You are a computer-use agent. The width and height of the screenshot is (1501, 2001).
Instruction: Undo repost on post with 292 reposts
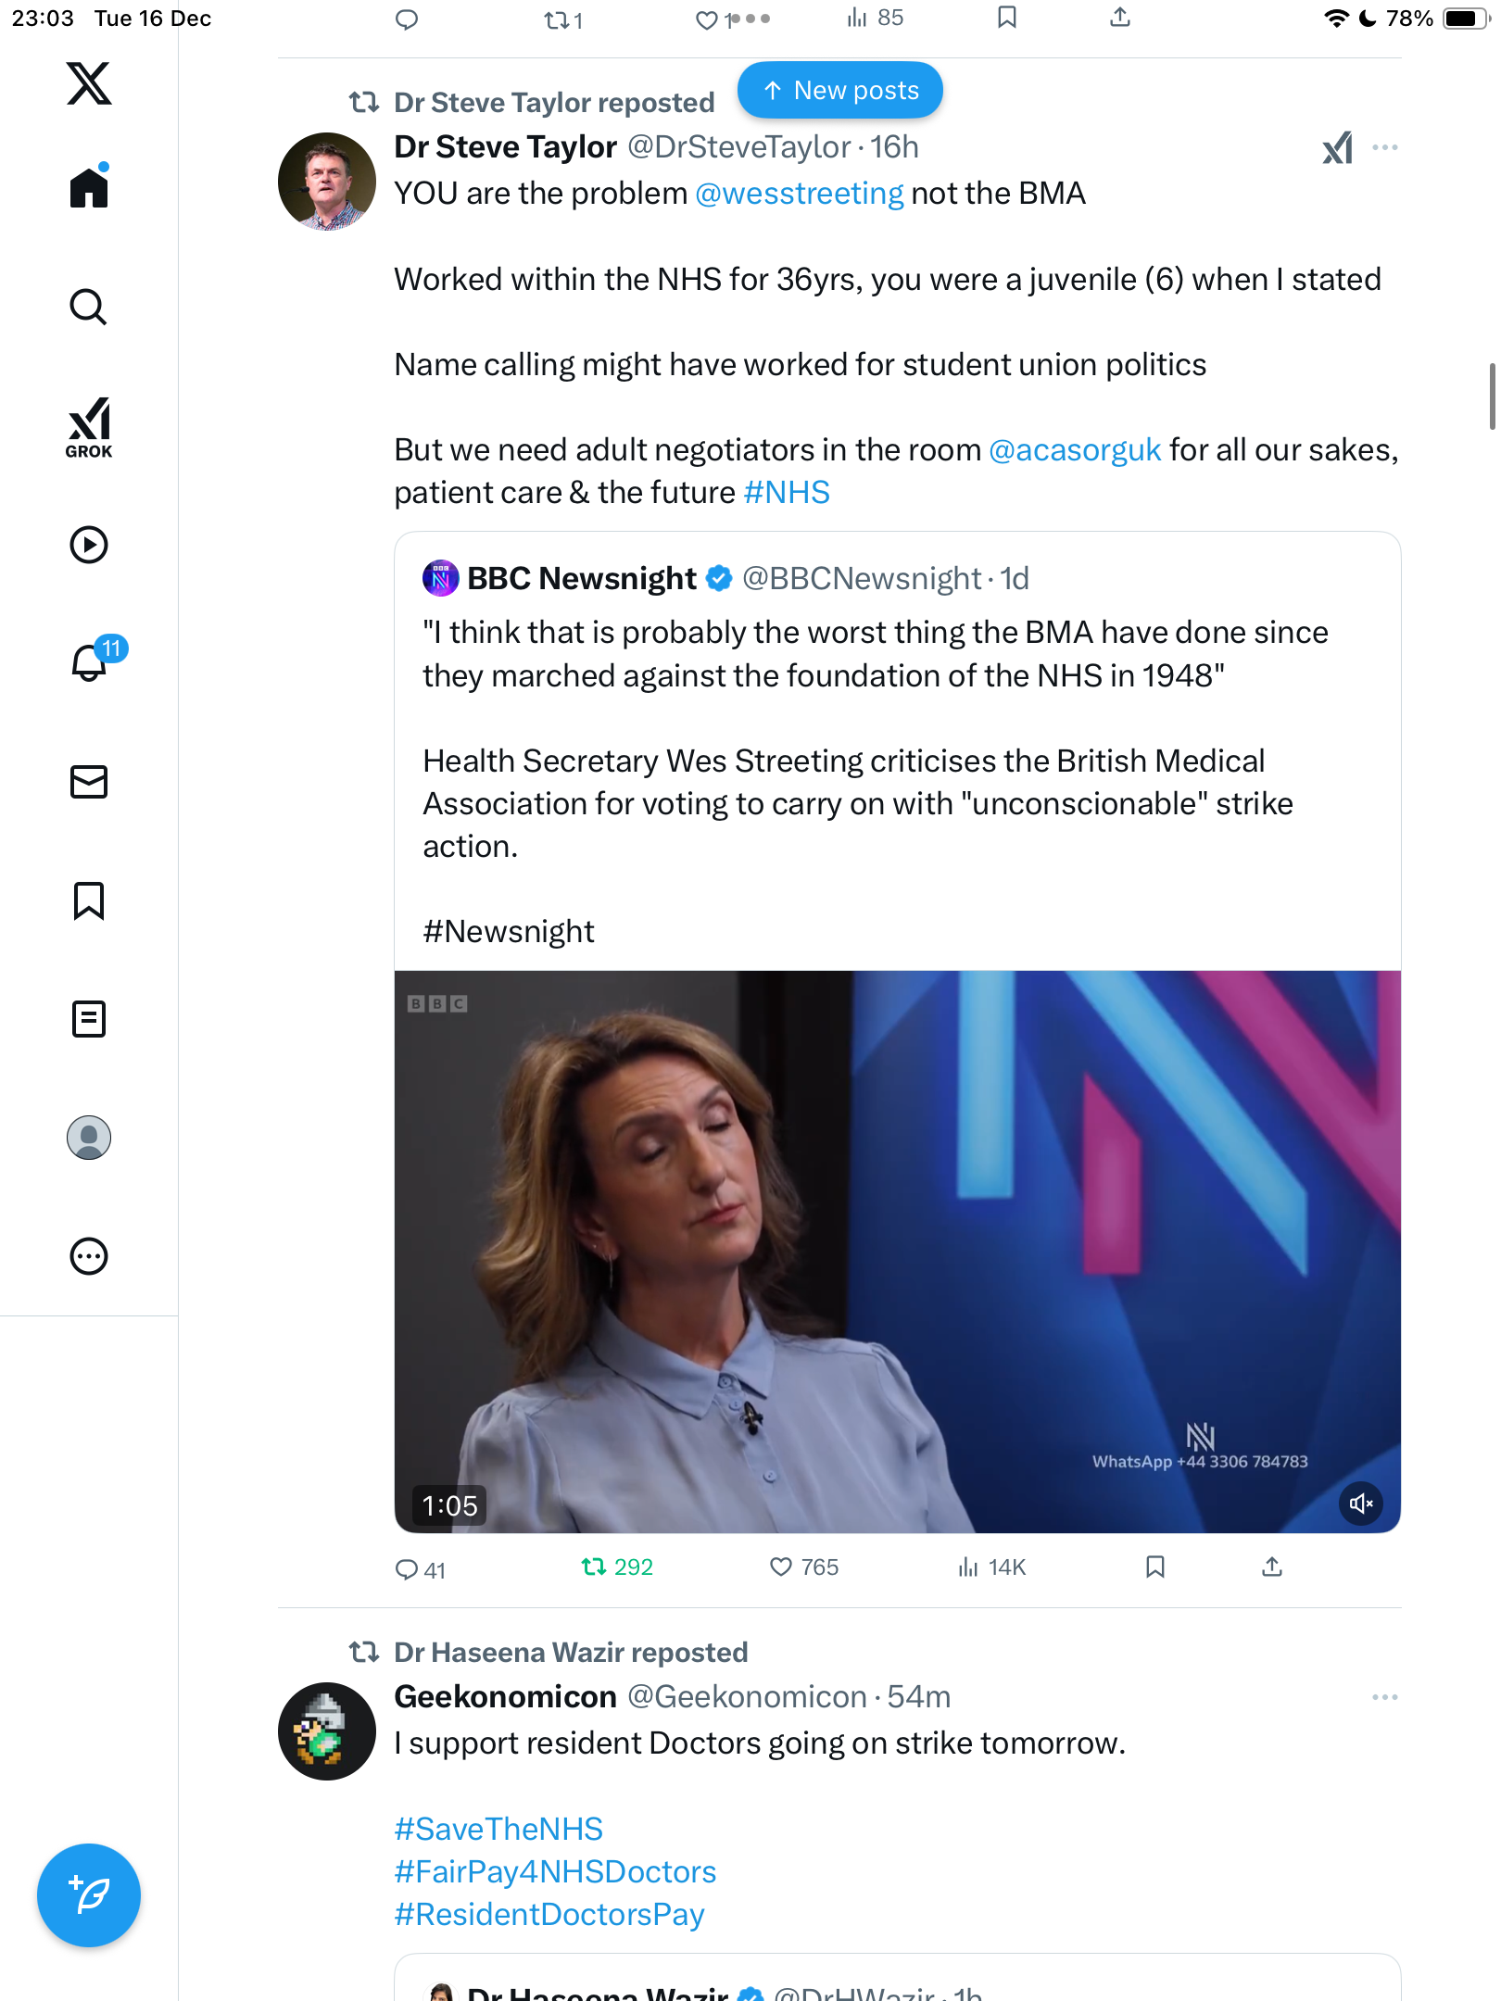point(594,1567)
